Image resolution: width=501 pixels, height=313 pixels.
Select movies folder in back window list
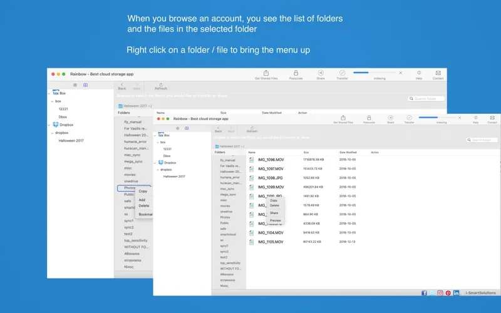click(x=130, y=175)
